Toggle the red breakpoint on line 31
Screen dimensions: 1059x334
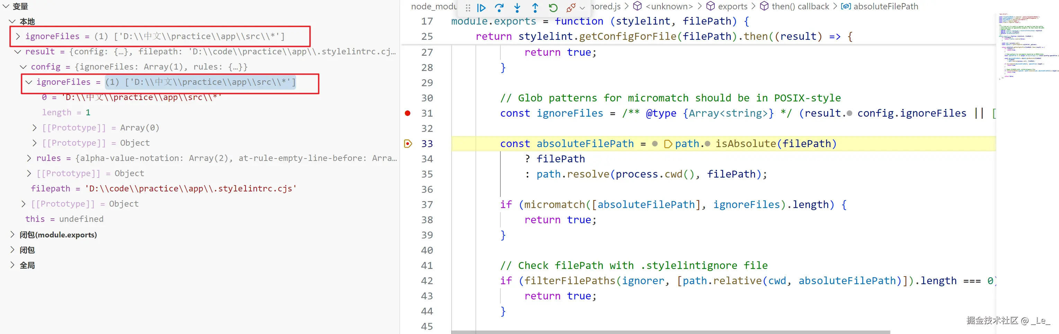click(x=407, y=113)
